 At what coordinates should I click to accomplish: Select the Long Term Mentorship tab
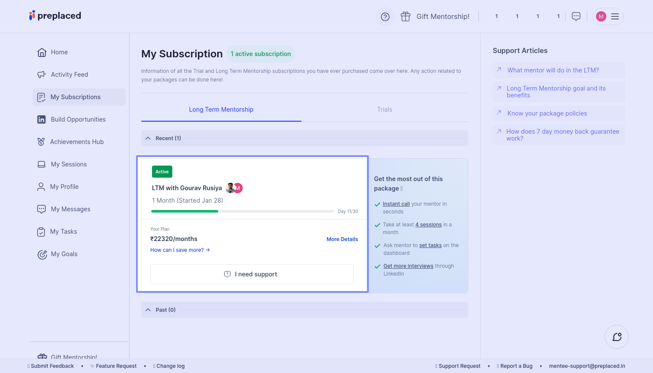(x=221, y=110)
